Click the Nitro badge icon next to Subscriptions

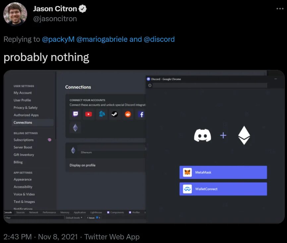pos(49,140)
